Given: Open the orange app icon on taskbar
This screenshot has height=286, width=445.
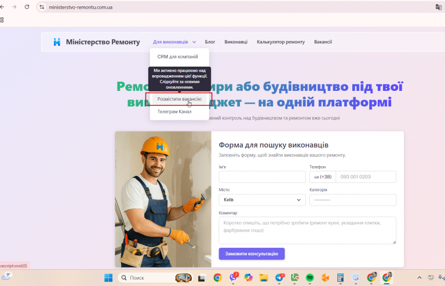Looking at the screenshot, I should pyautogui.click(x=325, y=278).
